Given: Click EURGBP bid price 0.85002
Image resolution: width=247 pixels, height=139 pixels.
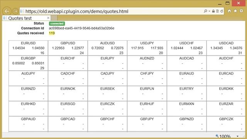Looking at the screenshot, I should pos(19,63).
